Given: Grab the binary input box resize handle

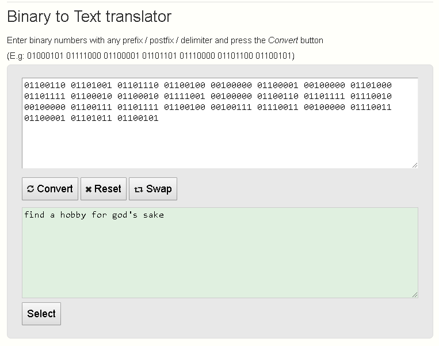Looking at the screenshot, I should click(415, 165).
